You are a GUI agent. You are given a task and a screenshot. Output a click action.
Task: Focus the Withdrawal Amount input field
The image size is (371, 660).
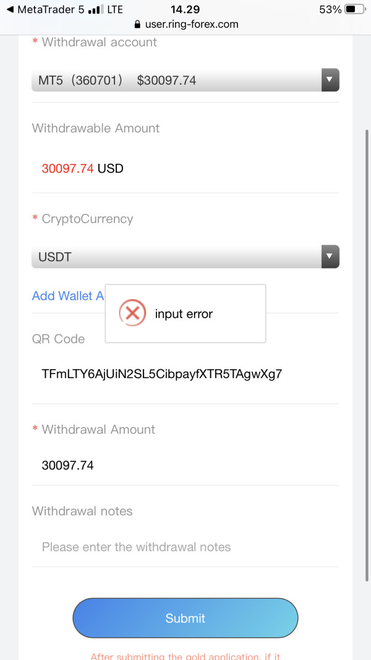point(185,465)
